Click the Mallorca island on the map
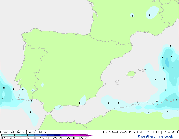This screenshot has width=179, height=139. click(x=131, y=74)
